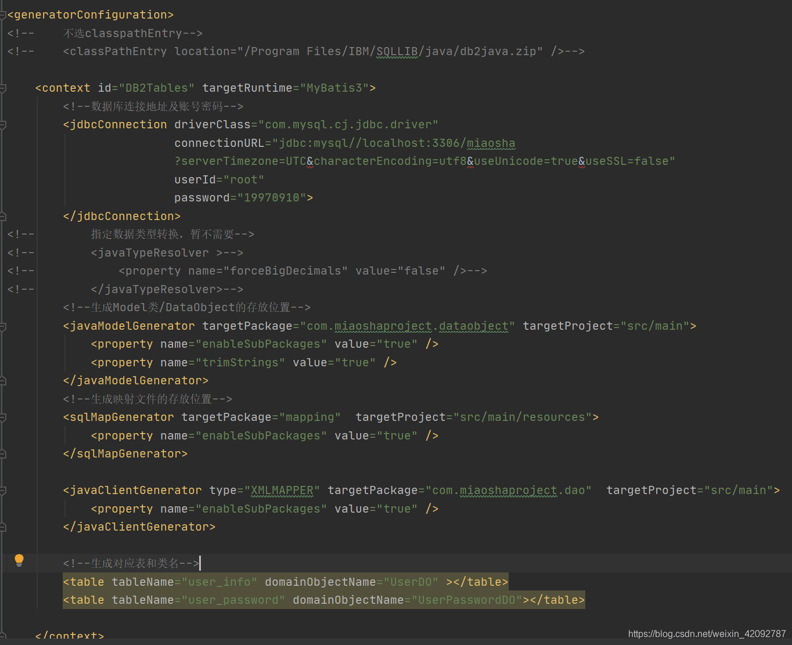Click the "trimStrings" property name
The image size is (792, 645).
pos(240,363)
